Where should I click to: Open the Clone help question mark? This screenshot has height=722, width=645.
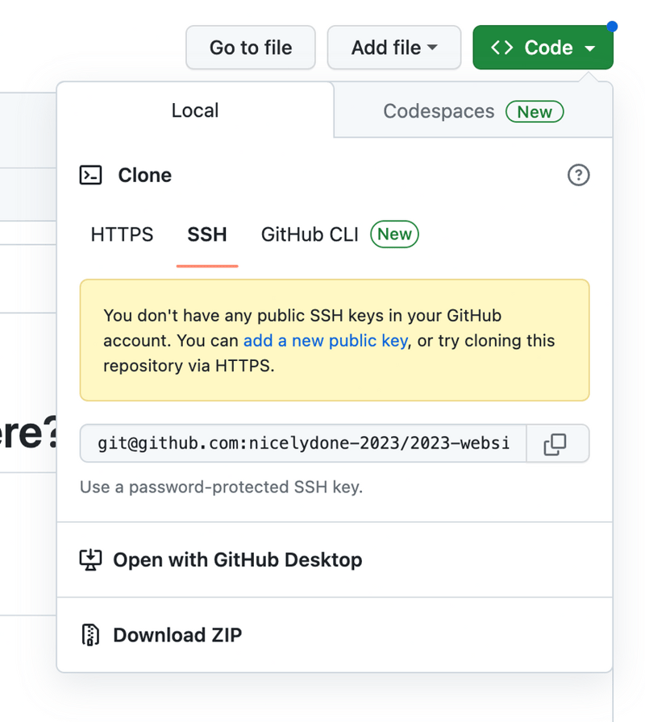579,175
